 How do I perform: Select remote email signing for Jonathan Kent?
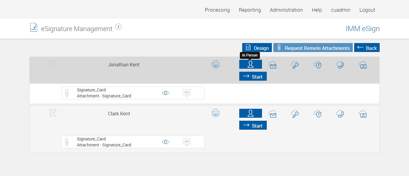click(x=272, y=65)
